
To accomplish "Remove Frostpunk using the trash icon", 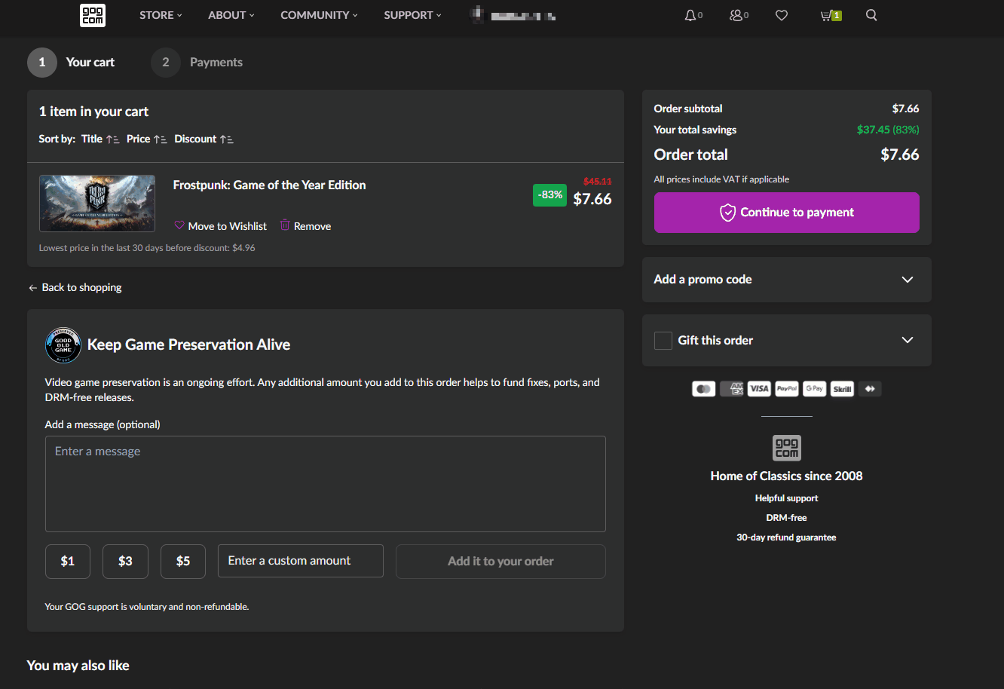I will click(285, 225).
